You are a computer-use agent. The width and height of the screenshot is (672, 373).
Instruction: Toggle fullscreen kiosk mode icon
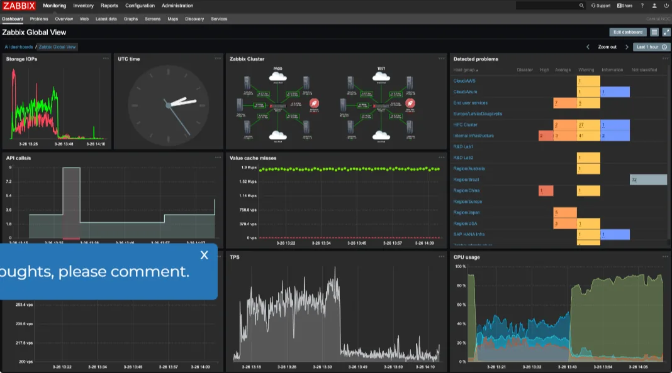(x=666, y=32)
